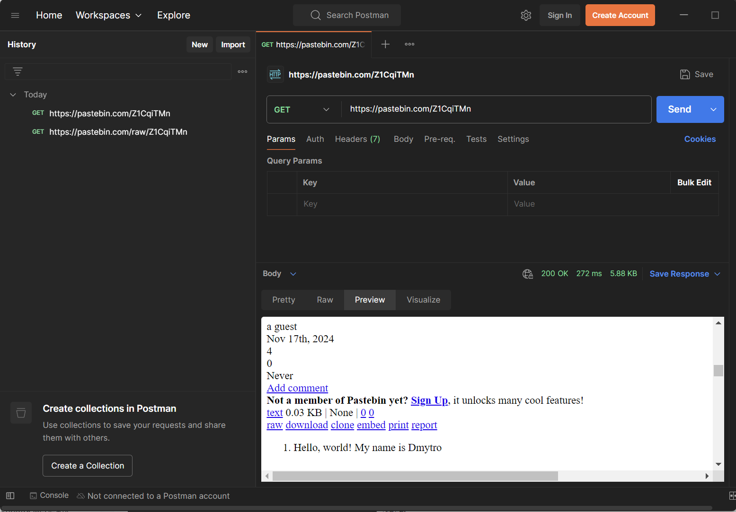
Task: Toggle sidebar icon in status bar
Action: pyautogui.click(x=10, y=495)
